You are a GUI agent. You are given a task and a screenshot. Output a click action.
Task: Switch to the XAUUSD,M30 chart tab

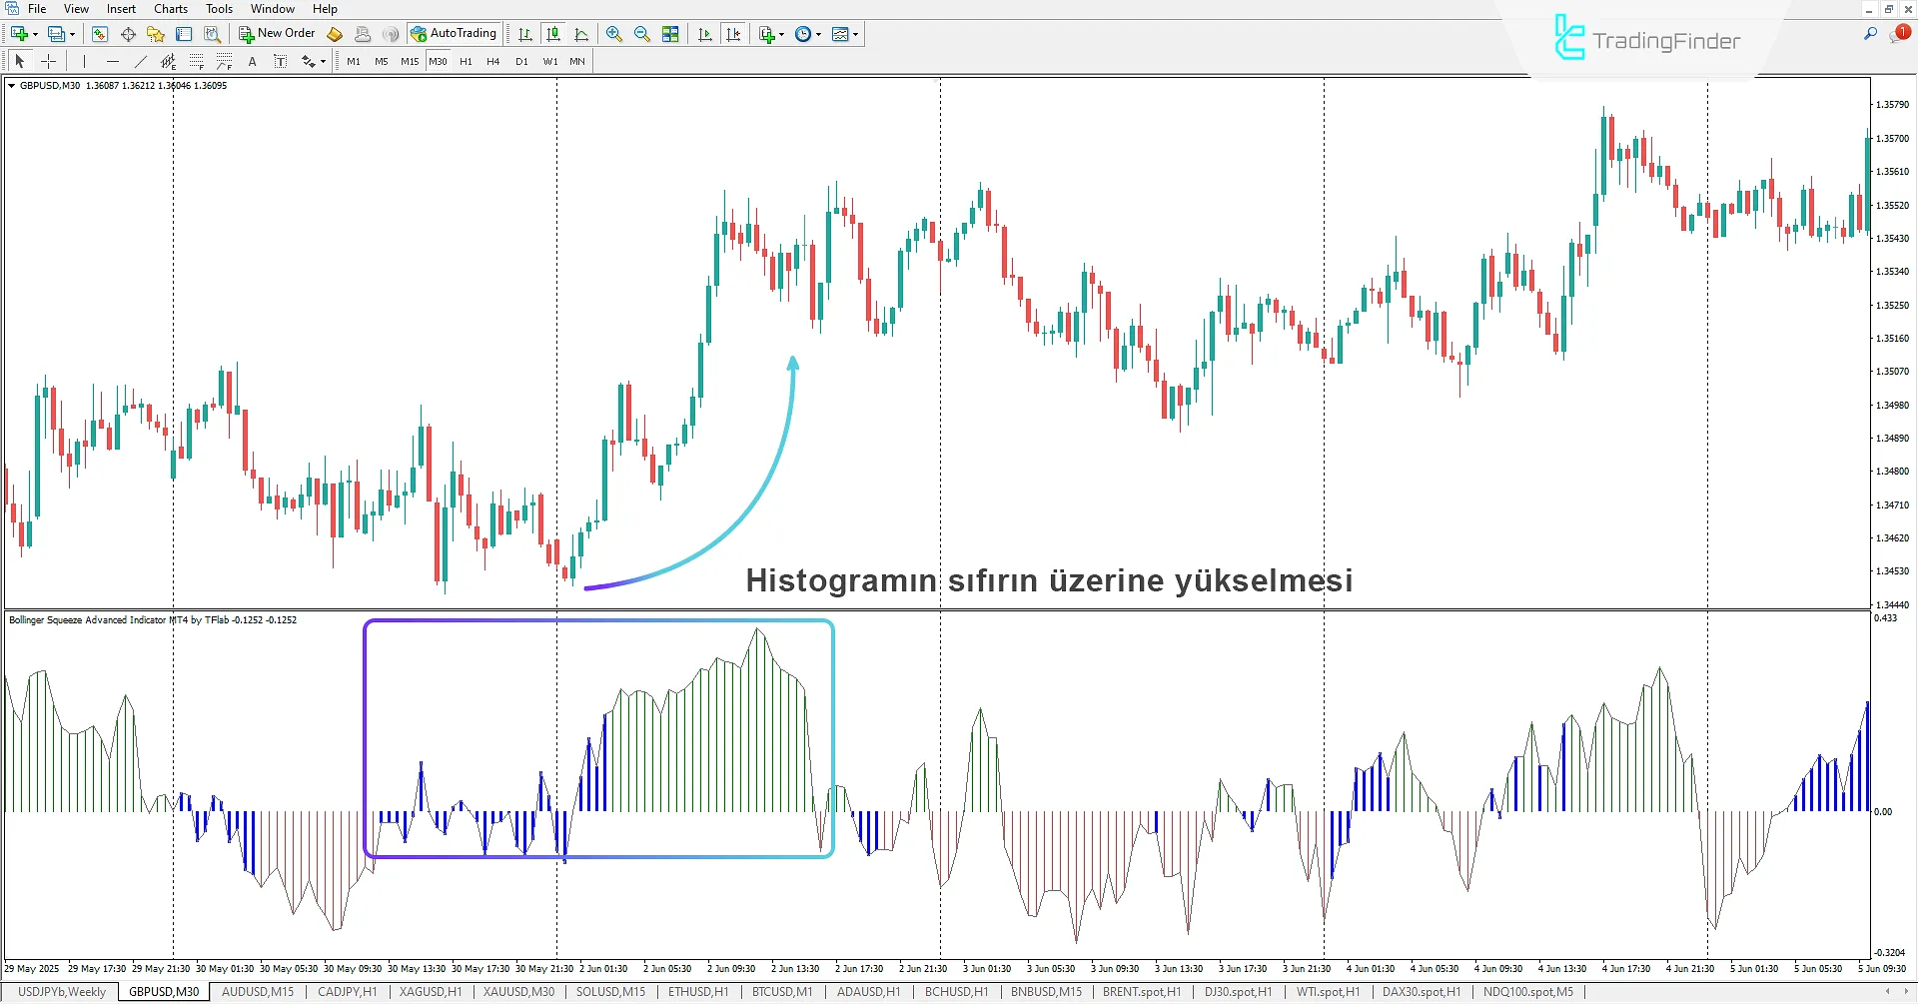pos(518,992)
